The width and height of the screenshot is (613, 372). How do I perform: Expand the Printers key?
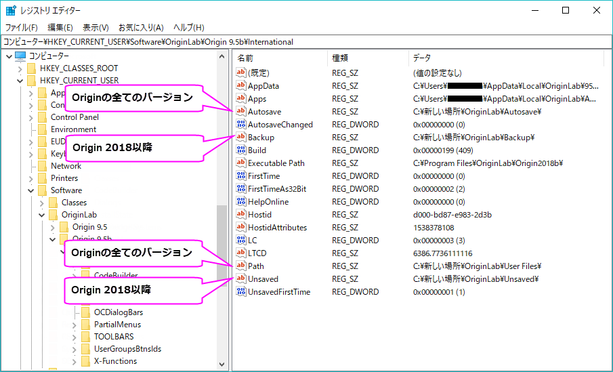(x=31, y=178)
